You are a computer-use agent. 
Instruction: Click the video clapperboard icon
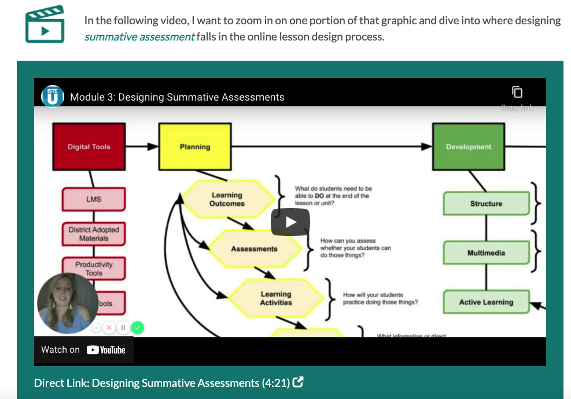tap(45, 24)
